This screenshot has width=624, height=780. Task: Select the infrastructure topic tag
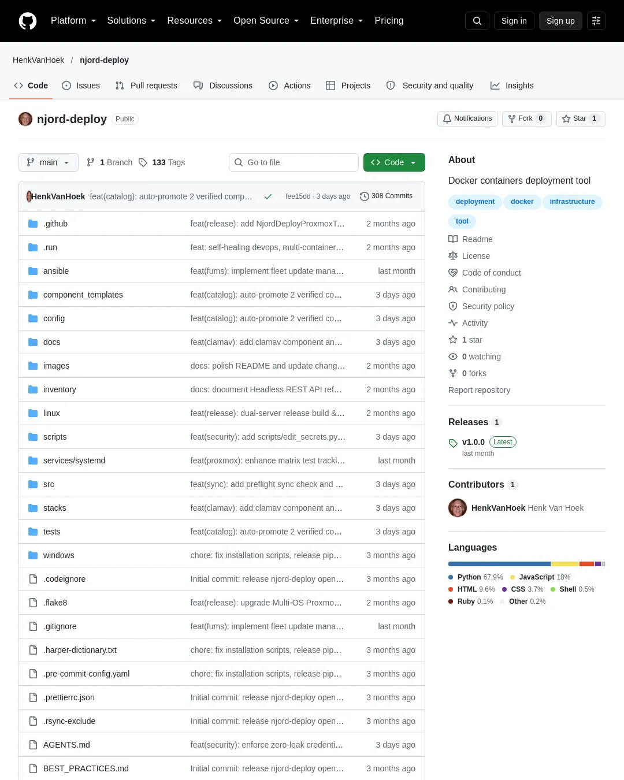coord(572,202)
